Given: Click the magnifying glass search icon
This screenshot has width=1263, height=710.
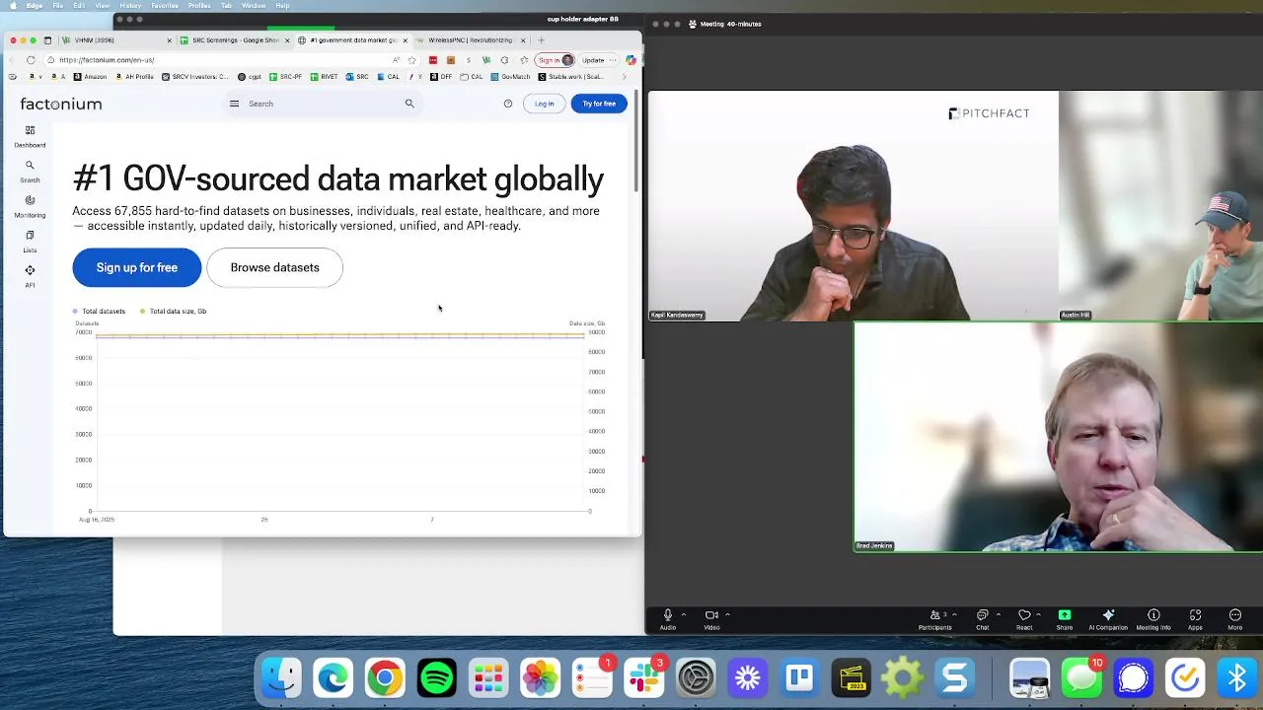Looking at the screenshot, I should coord(409,104).
